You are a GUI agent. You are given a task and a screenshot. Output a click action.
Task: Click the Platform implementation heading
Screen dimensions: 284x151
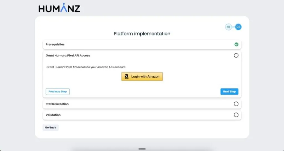point(142,34)
